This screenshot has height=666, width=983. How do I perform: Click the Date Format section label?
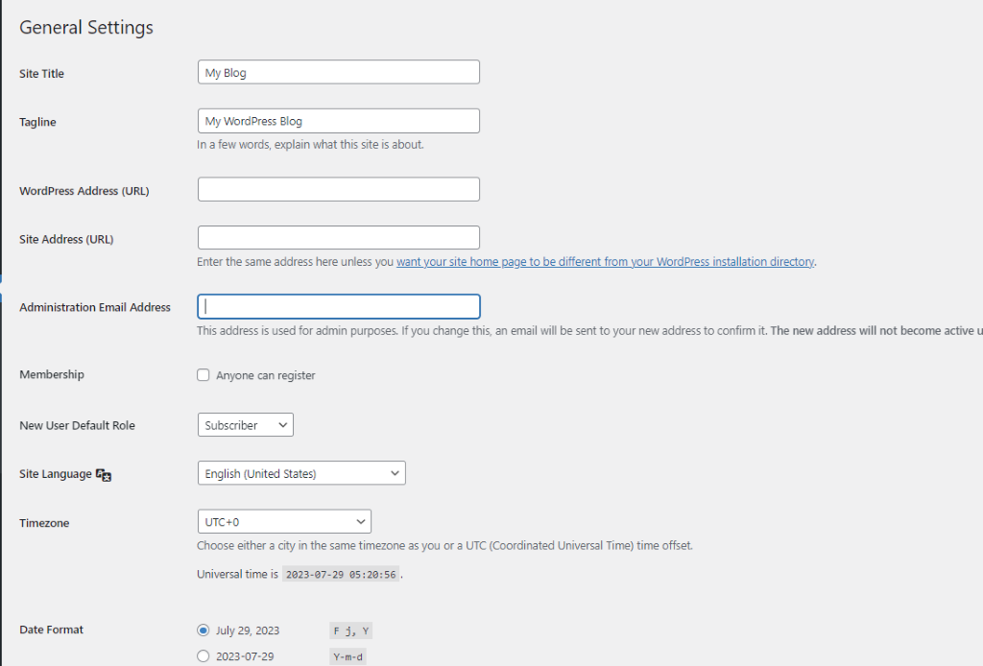click(x=51, y=630)
